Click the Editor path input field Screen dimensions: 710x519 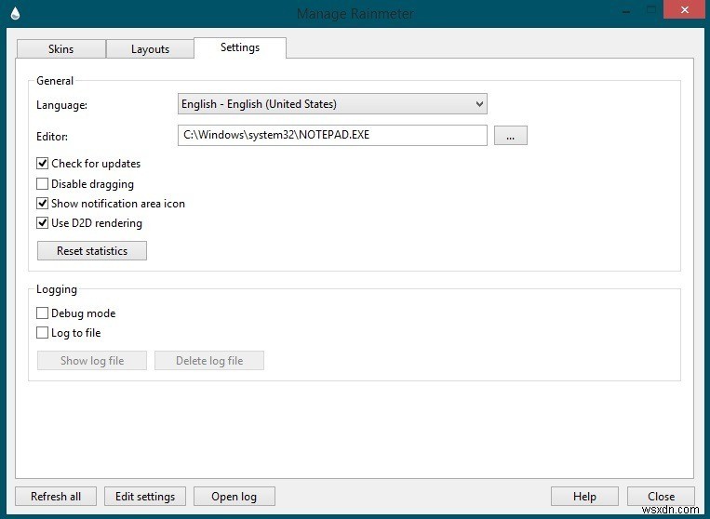[x=332, y=135]
